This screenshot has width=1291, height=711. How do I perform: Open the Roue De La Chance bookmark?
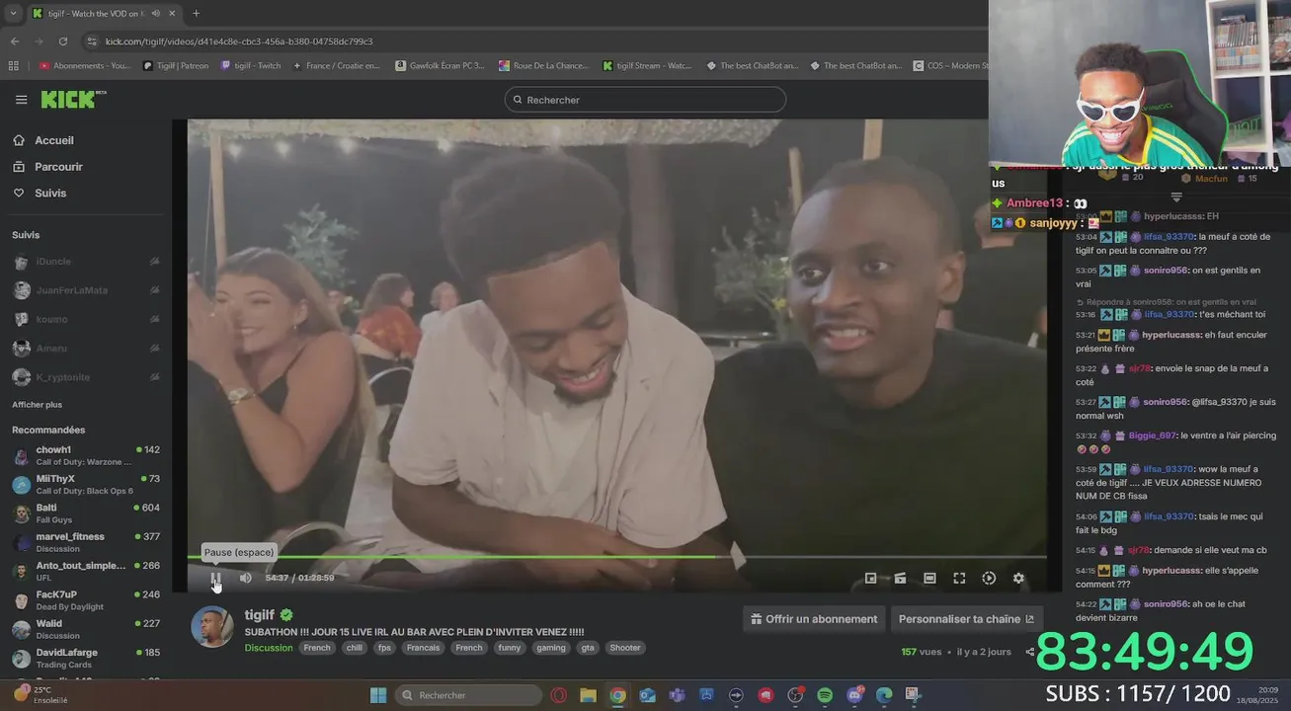pos(543,65)
